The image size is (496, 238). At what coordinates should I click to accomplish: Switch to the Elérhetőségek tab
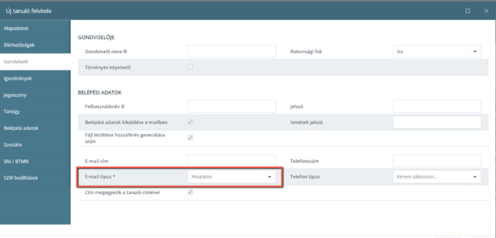(x=35, y=45)
